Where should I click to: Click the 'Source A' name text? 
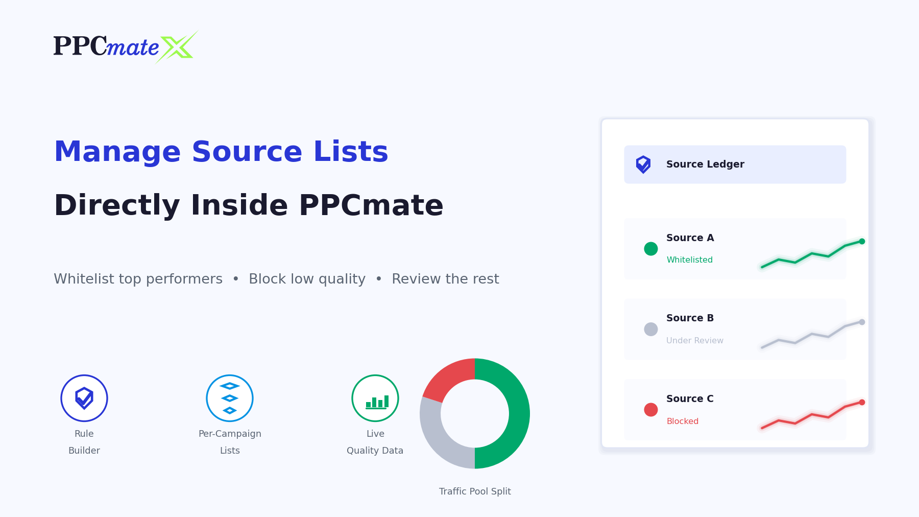pyautogui.click(x=690, y=238)
